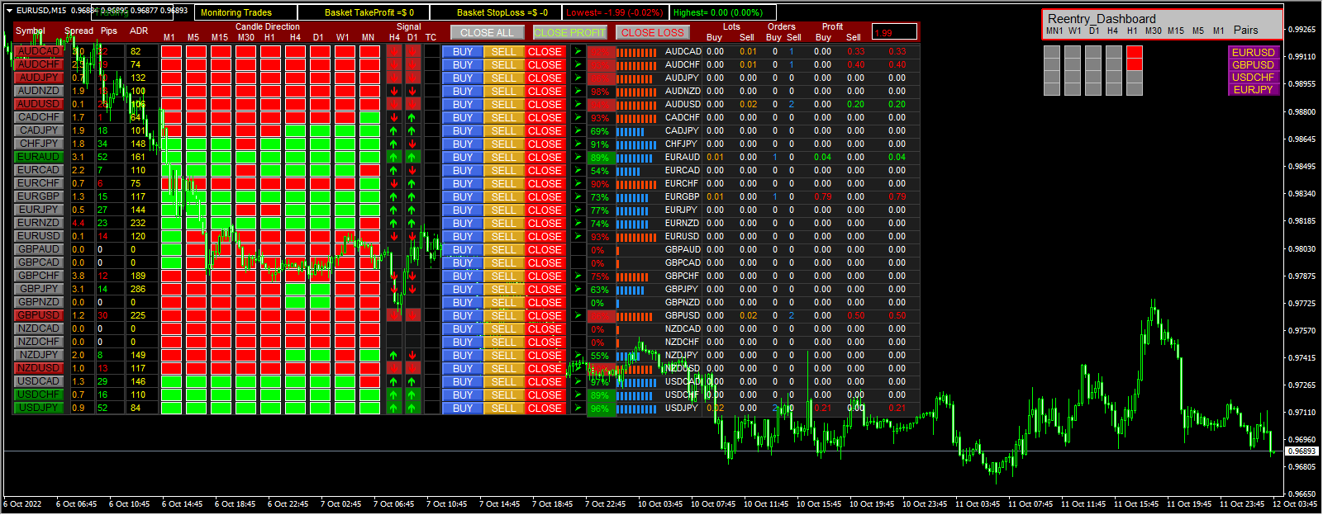The width and height of the screenshot is (1323, 515).
Task: Click the Highest= 0.00 (0.00%) label
Action: coord(717,12)
